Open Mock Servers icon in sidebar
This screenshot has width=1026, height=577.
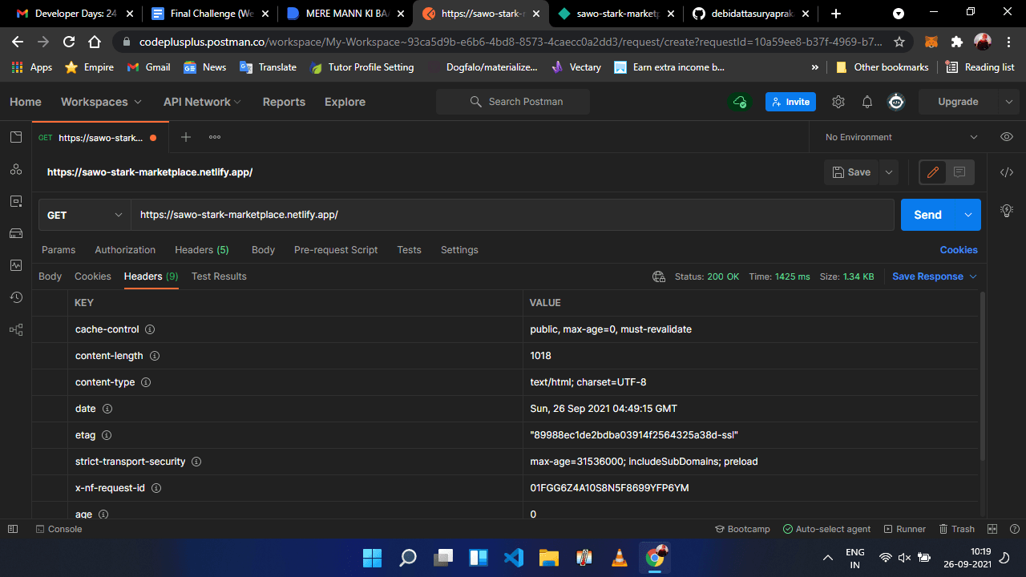pyautogui.click(x=16, y=233)
